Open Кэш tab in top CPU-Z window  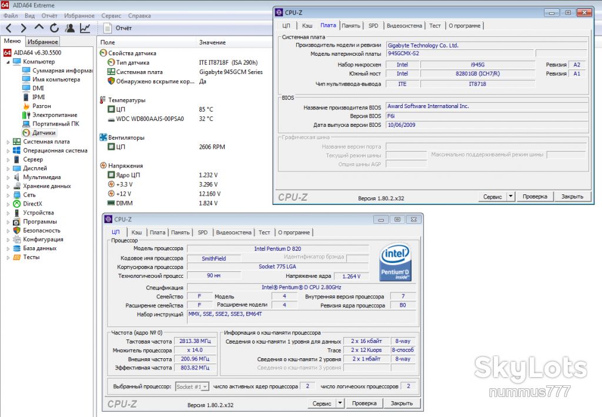tap(307, 26)
